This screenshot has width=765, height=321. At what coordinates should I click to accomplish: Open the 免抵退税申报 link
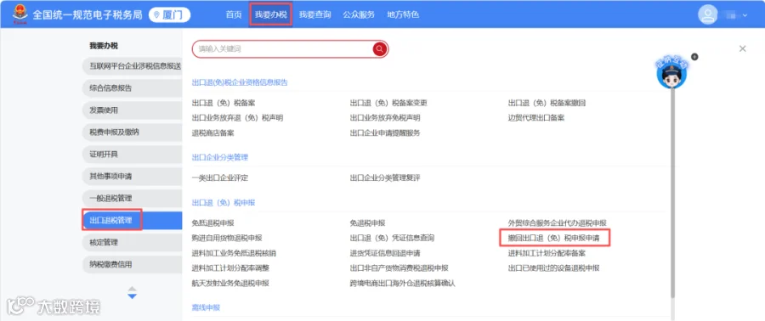(x=213, y=223)
